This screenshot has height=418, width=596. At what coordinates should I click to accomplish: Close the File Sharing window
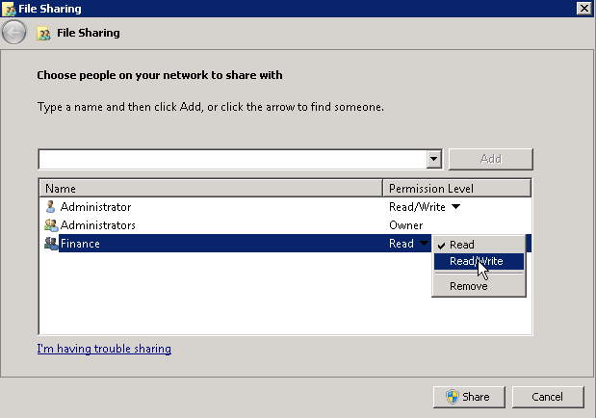(x=584, y=9)
